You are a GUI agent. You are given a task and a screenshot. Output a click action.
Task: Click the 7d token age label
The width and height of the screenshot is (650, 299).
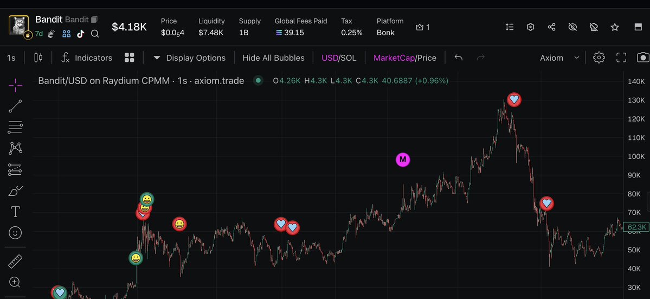coord(38,34)
